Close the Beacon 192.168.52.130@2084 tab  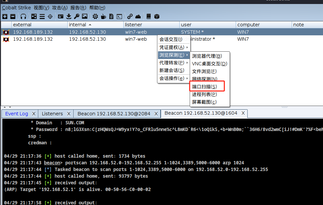(156, 114)
